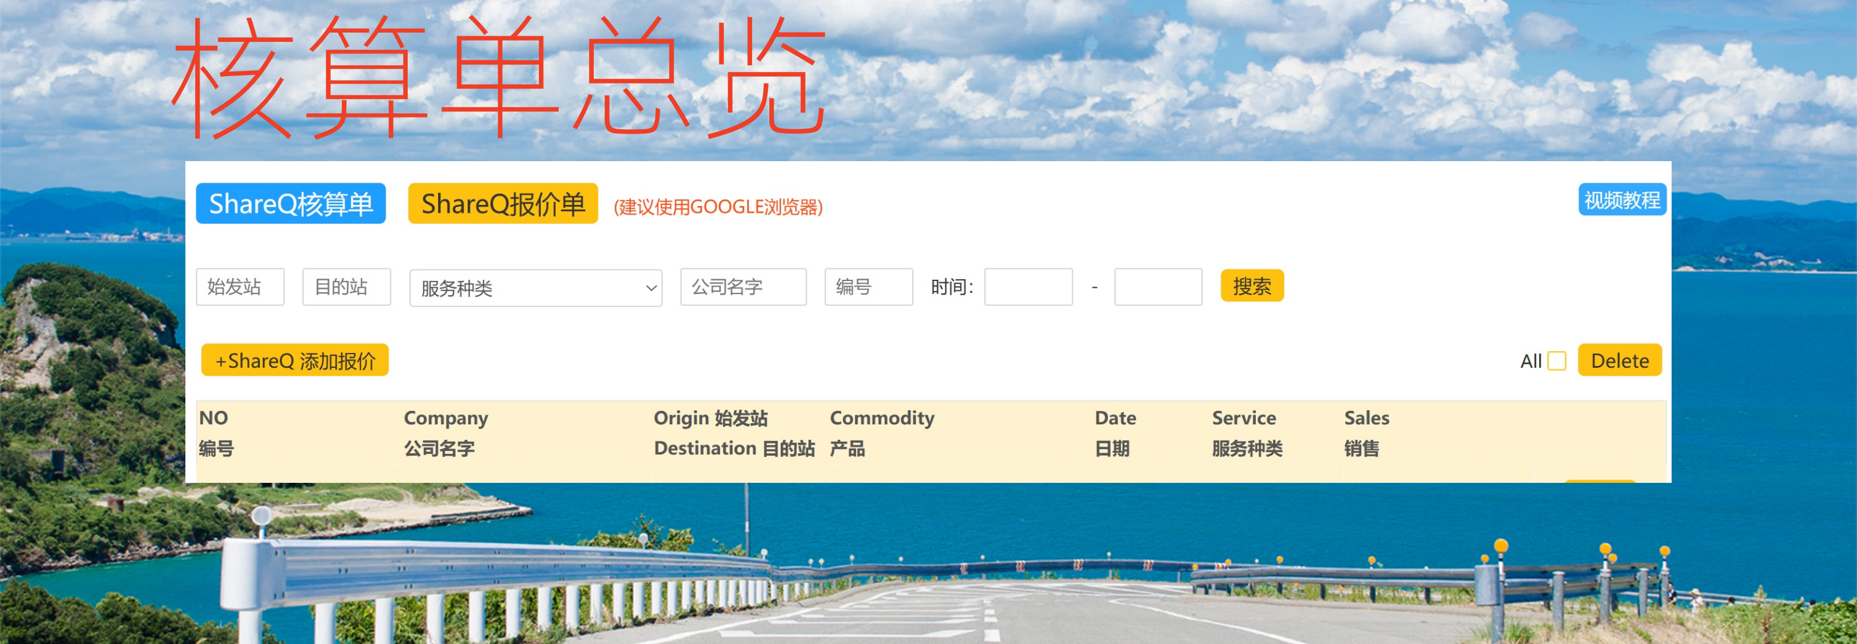Image resolution: width=1857 pixels, height=644 pixels.
Task: Expand the 服务种类 dropdown
Action: pos(535,288)
